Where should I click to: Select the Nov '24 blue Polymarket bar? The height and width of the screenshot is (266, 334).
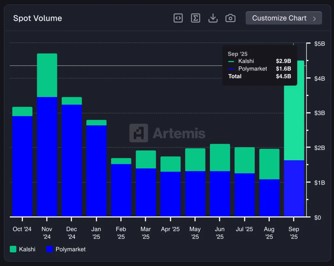coord(47,157)
